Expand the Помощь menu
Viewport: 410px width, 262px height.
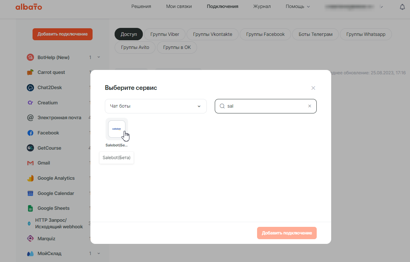click(298, 7)
